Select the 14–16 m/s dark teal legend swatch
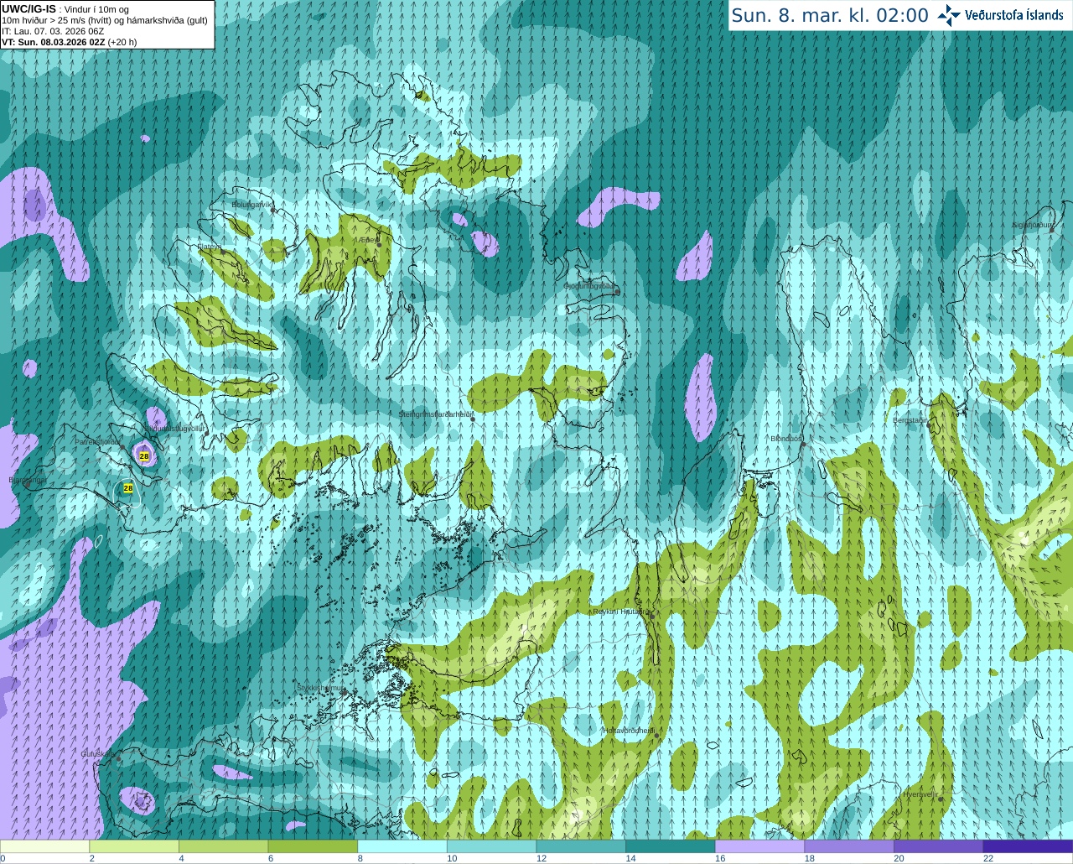Screen dimensions: 1073x864 [x=670, y=846]
